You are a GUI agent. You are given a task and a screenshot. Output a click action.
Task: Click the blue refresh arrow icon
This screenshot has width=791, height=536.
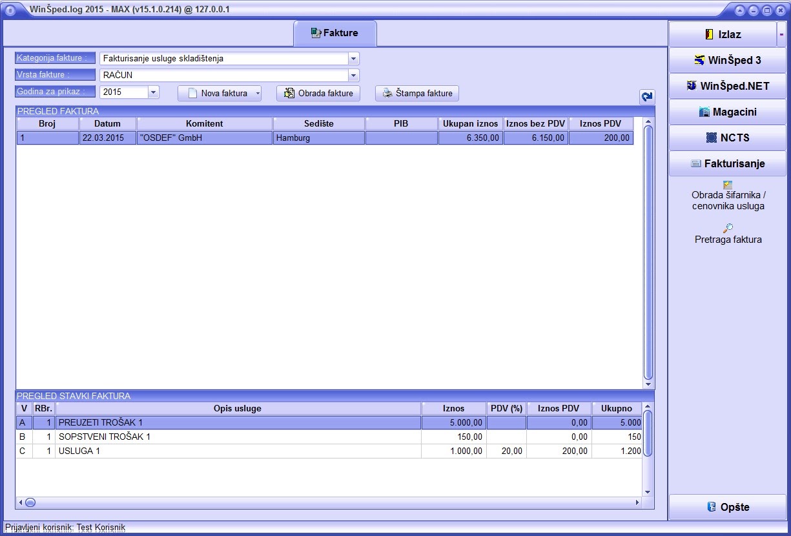tap(647, 97)
